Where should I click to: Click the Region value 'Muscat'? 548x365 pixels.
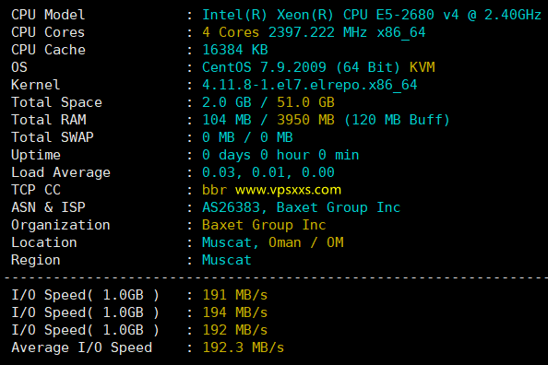click(x=226, y=260)
